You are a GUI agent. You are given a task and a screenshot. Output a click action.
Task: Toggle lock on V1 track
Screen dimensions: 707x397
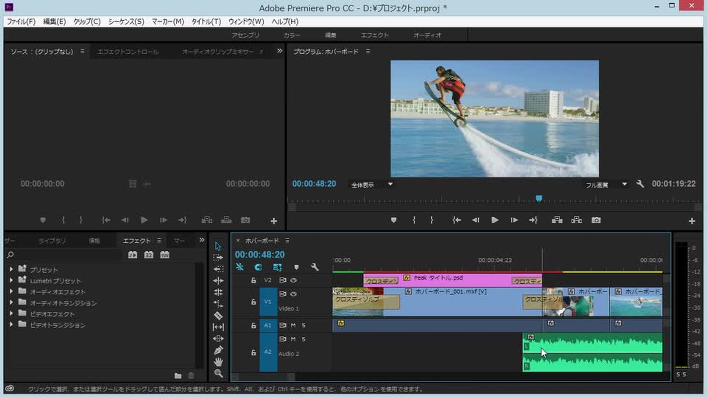pos(253,302)
